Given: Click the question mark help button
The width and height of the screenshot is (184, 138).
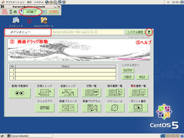Looking at the screenshot, I should (x=149, y=32).
